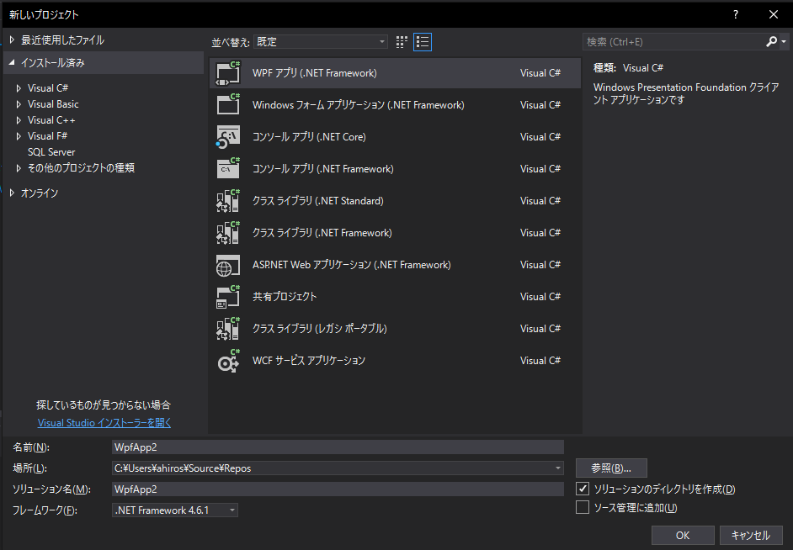Click the 参照(B) browse button
Screen dimensions: 793x550
pyautogui.click(x=610, y=468)
